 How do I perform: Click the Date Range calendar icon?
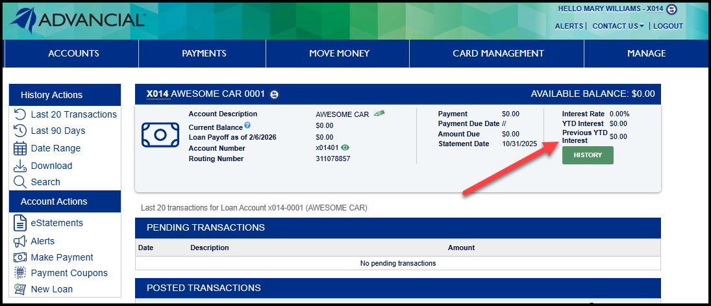[x=20, y=149]
